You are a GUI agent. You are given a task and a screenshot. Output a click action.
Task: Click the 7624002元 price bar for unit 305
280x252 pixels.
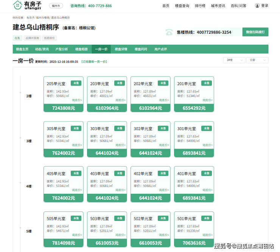click(64, 153)
